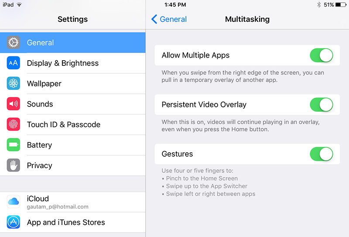Tap the General back link text

click(173, 19)
